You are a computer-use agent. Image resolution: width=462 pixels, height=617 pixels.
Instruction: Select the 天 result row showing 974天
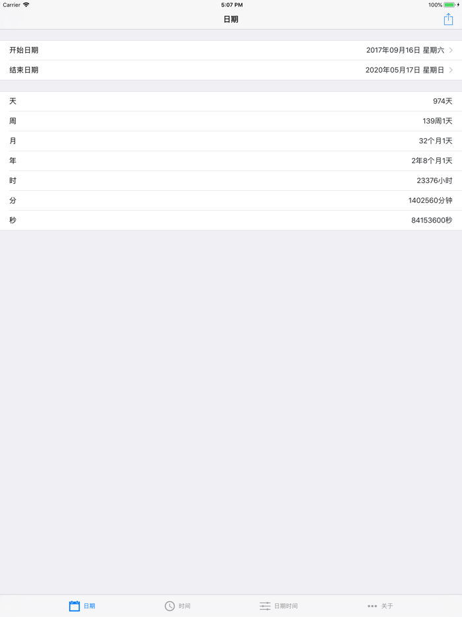pyautogui.click(x=231, y=101)
